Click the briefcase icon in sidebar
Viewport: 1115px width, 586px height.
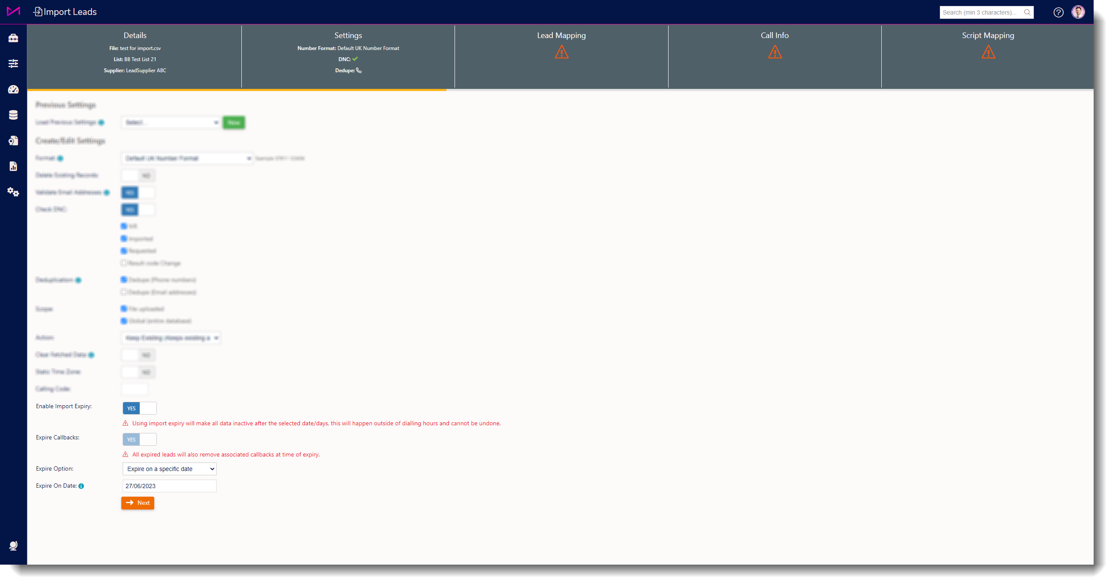(x=13, y=38)
